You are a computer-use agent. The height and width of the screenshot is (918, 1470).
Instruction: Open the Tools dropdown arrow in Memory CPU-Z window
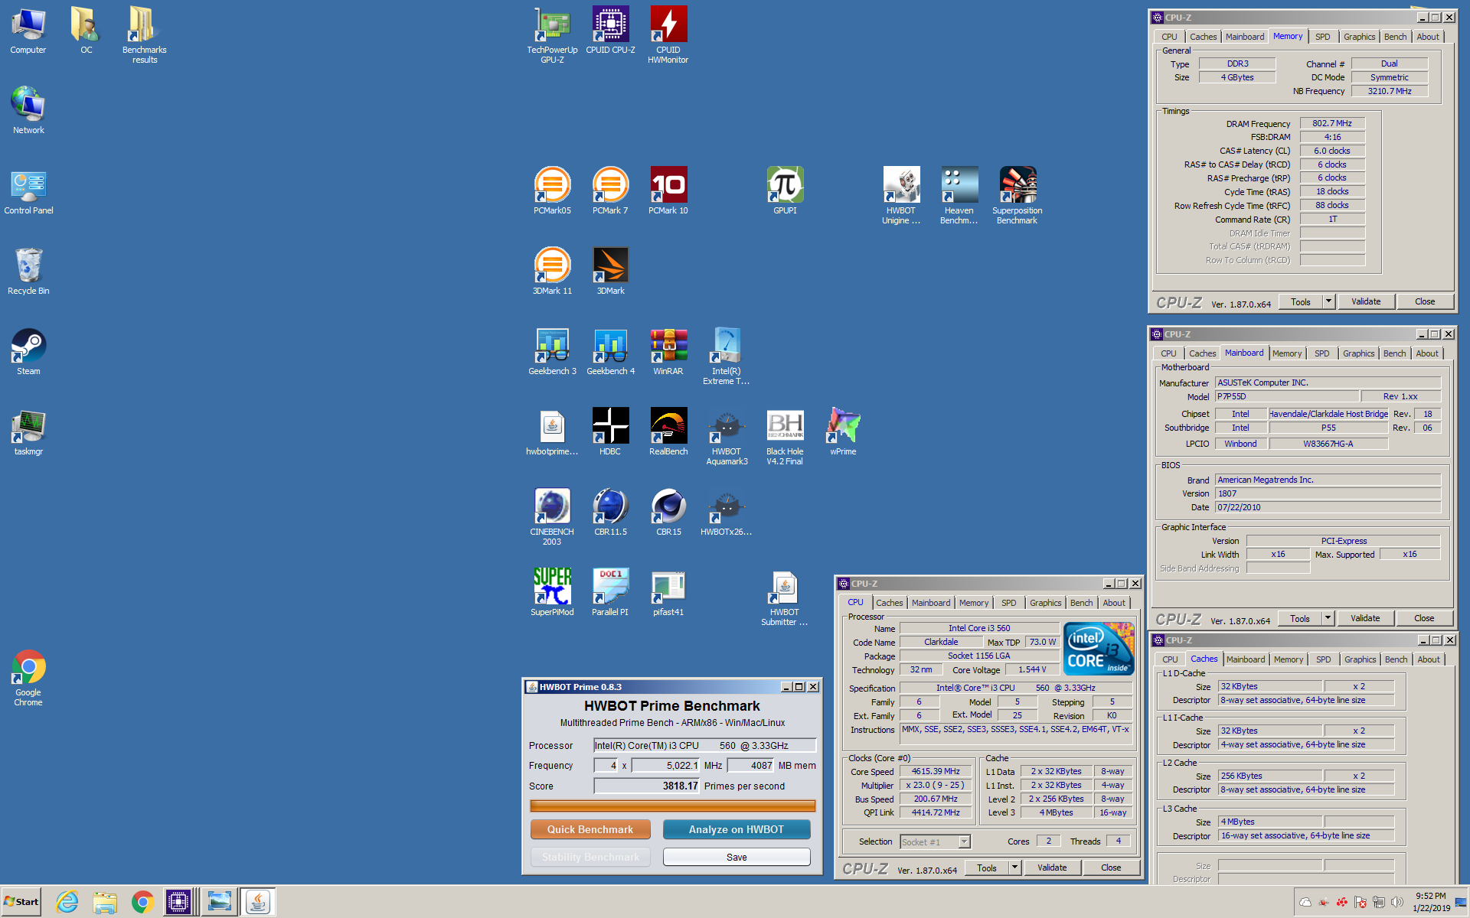1329,301
